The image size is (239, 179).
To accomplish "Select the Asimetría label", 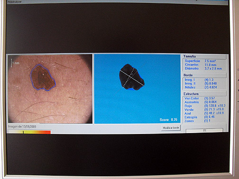I will click(192, 102).
